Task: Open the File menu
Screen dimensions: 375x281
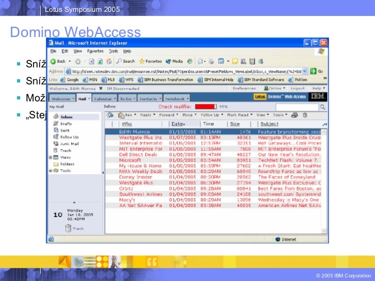Action: click(x=53, y=51)
